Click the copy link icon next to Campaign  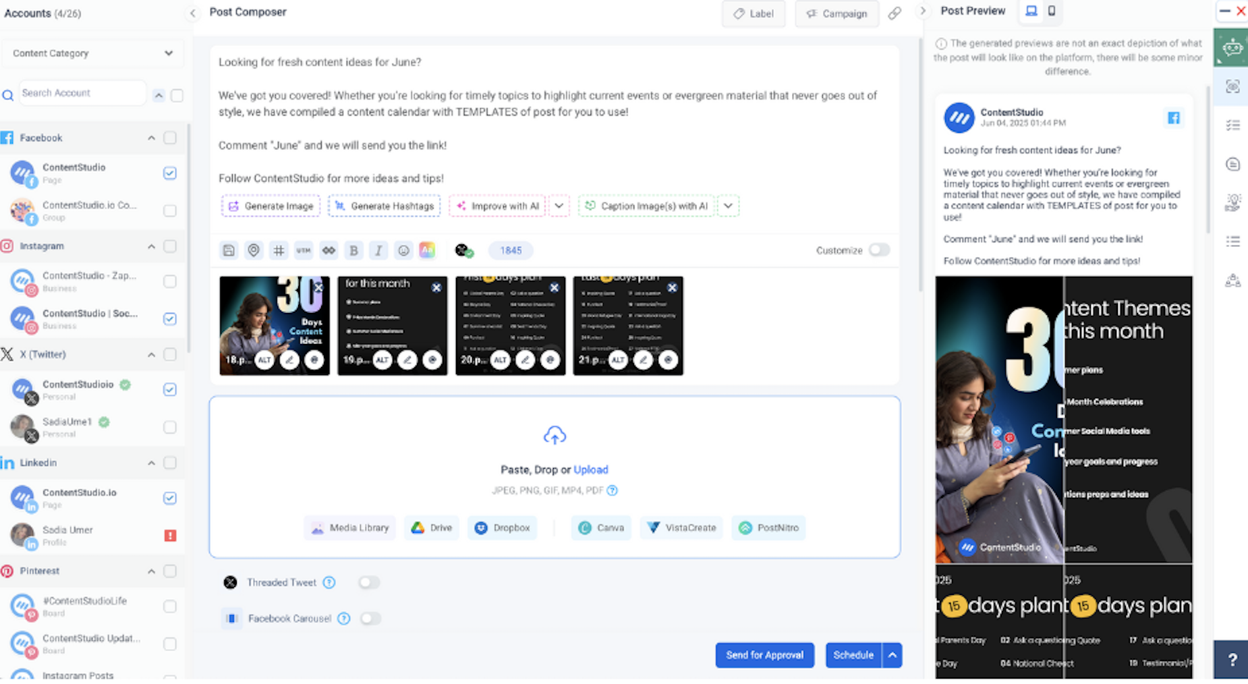click(x=895, y=13)
